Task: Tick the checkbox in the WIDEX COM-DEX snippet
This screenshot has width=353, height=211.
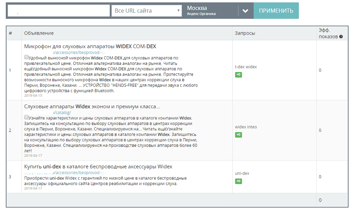Action: pyautogui.click(x=26, y=57)
